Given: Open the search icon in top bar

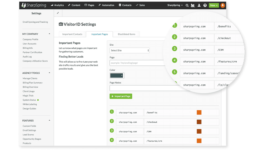Looking at the screenshot, I should 187,5.
